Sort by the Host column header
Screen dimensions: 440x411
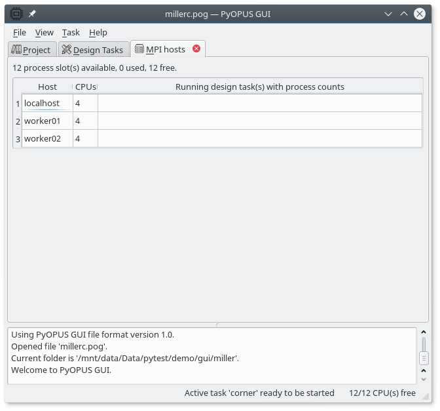coord(47,87)
